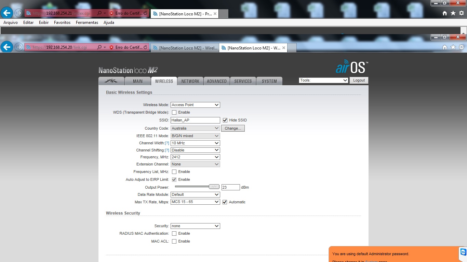Open the Max TX Rate dropdown
The width and height of the screenshot is (467, 262).
(x=195, y=202)
